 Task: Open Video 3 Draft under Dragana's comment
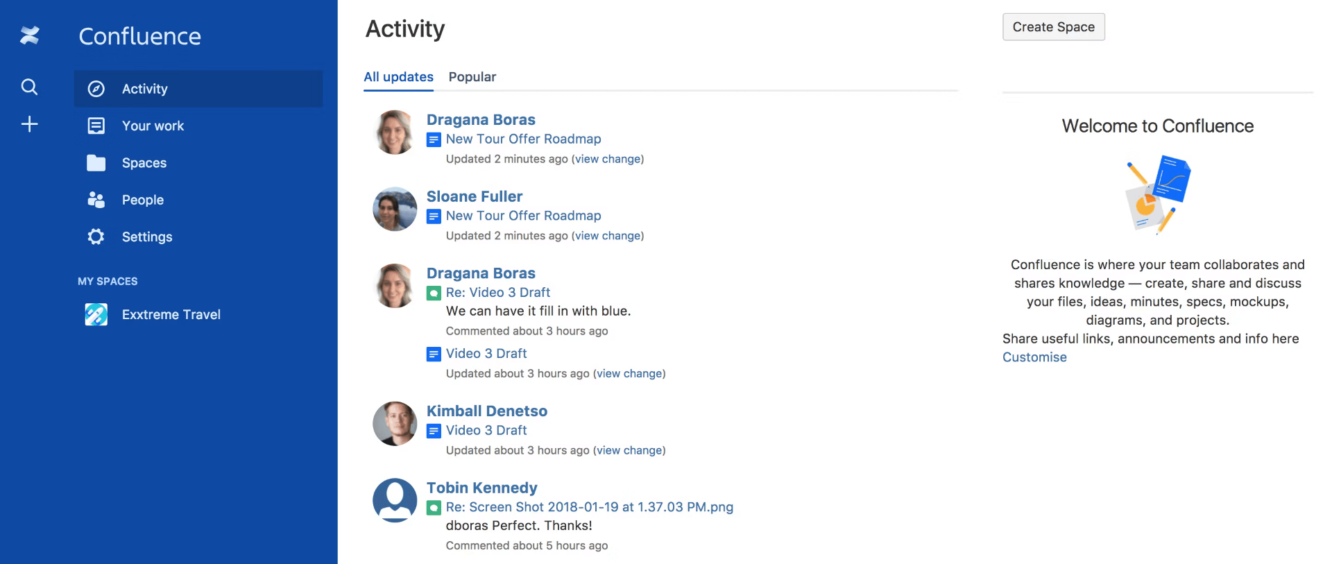coord(486,354)
